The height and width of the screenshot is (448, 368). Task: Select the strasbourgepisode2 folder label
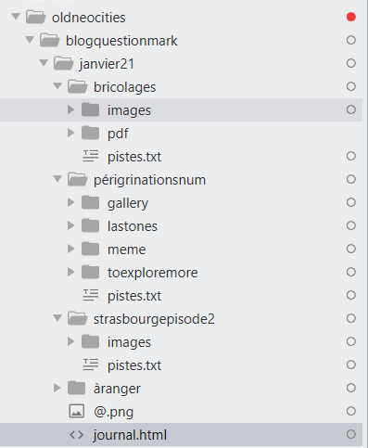tap(154, 319)
